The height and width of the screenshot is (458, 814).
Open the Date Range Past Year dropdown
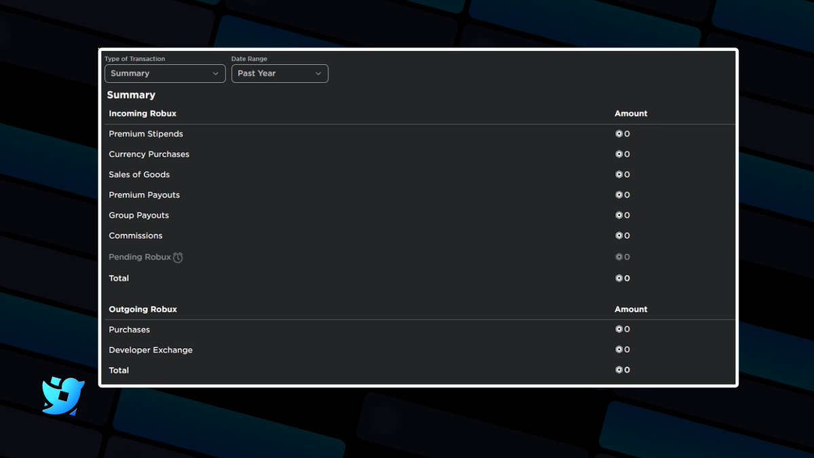click(279, 73)
